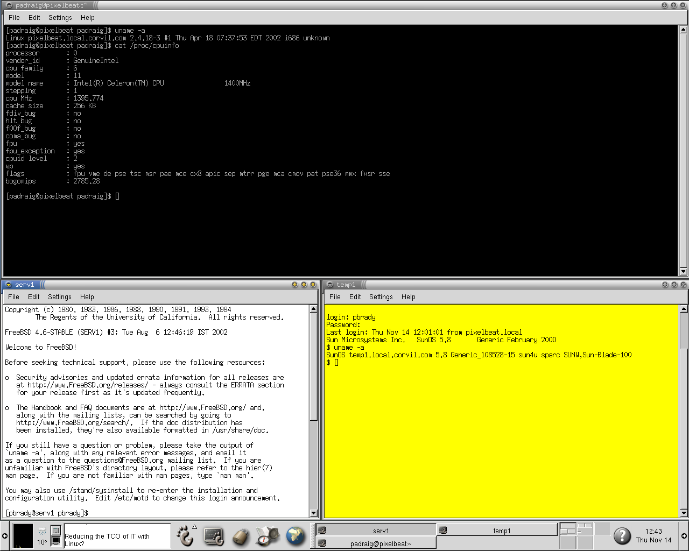Open File menu in serv1 window

[14, 297]
